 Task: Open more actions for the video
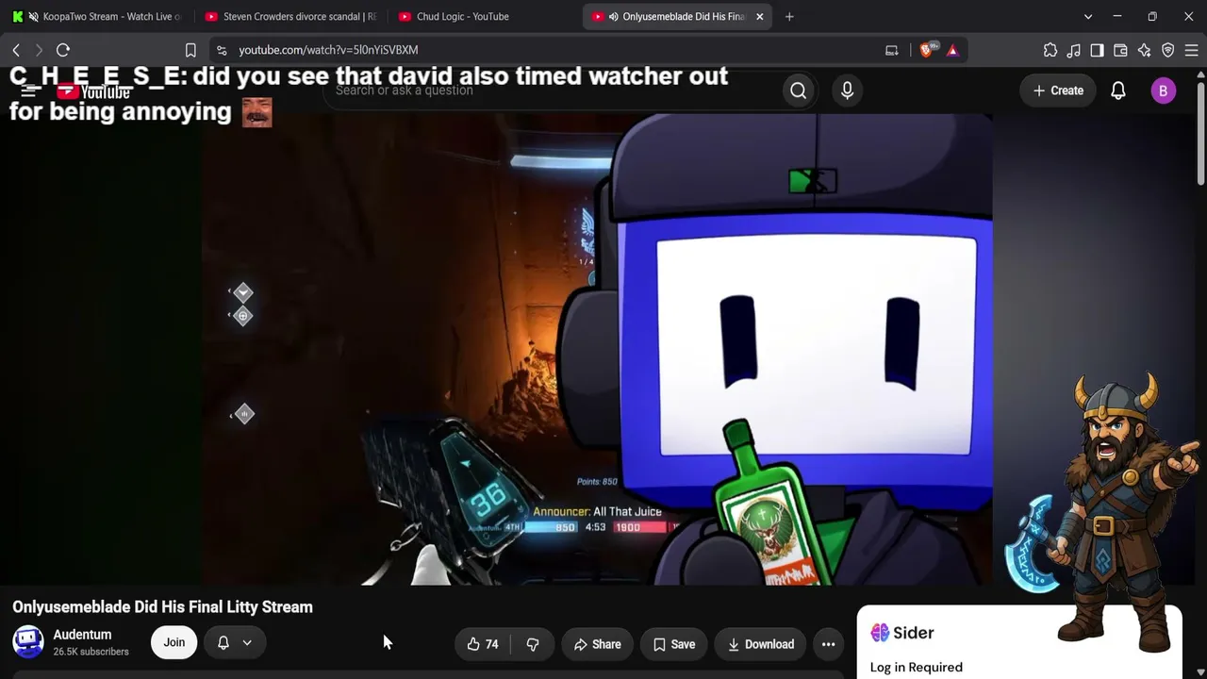pos(828,644)
